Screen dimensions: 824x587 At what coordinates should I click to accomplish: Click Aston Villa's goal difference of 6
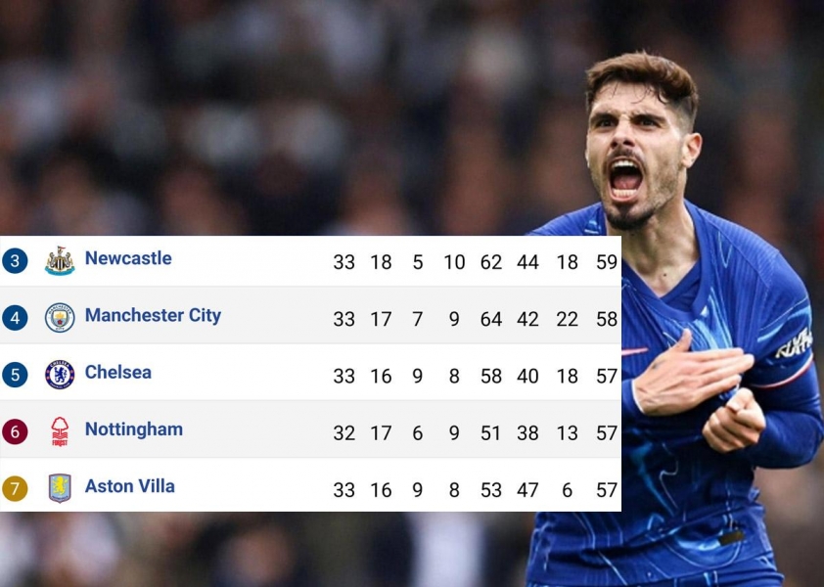click(x=567, y=490)
